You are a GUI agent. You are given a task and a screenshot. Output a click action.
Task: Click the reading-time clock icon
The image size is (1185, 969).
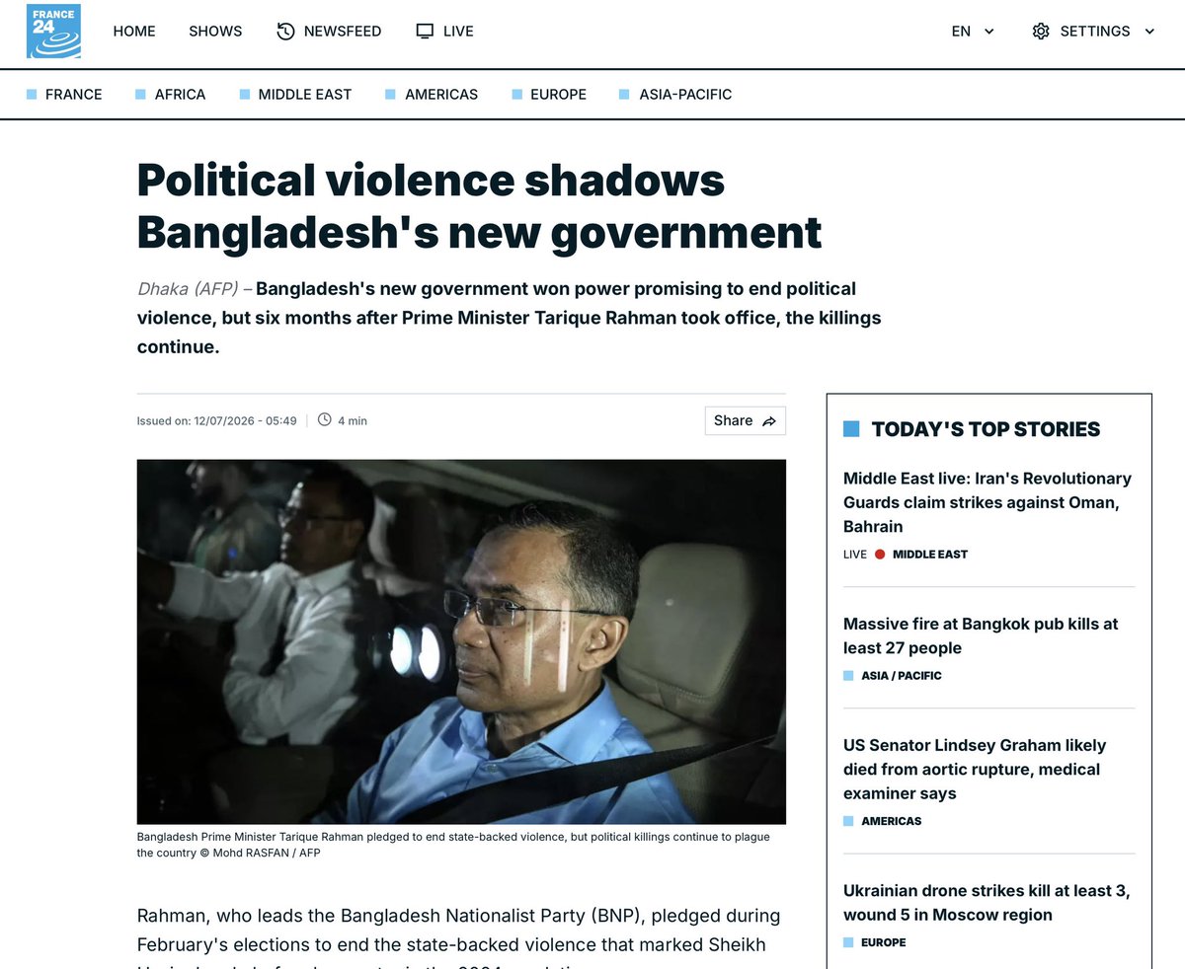(325, 420)
